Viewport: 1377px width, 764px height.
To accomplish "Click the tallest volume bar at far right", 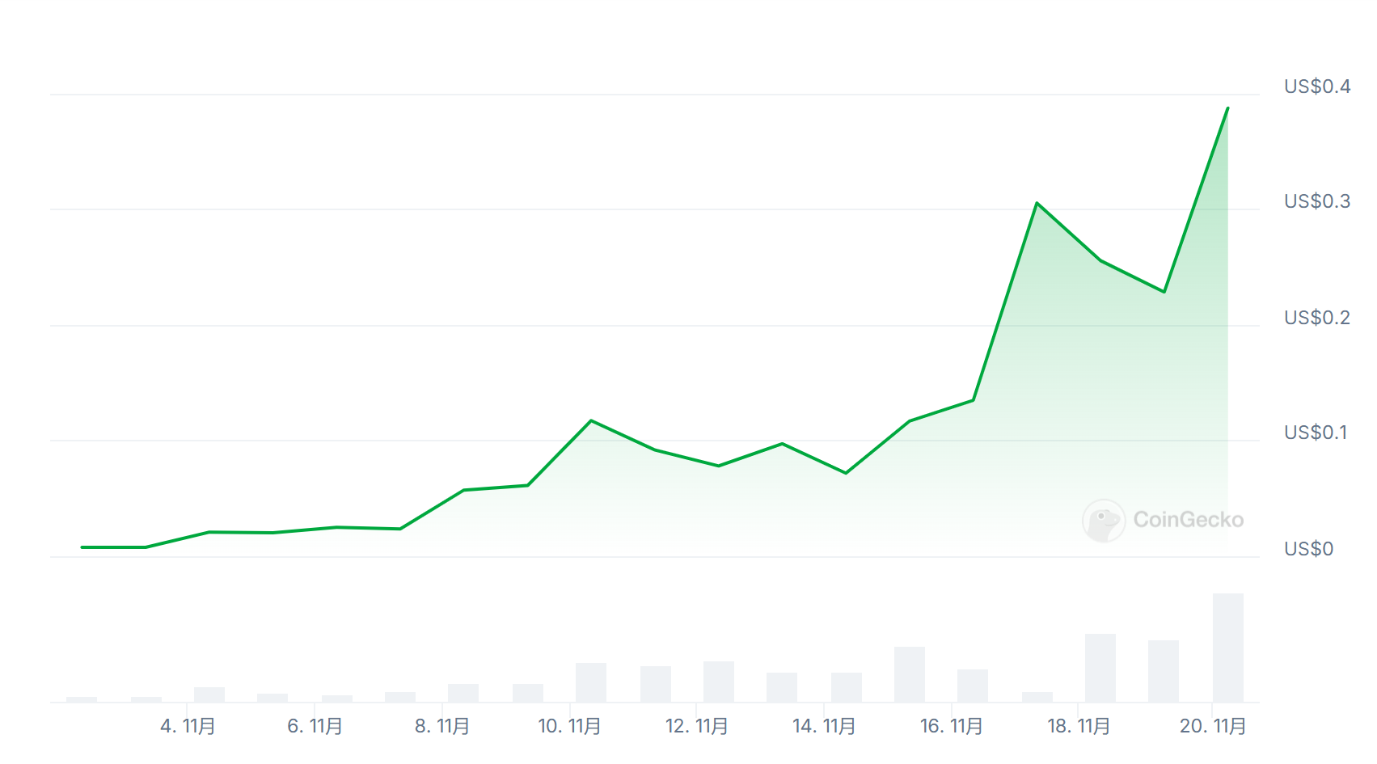I will [x=1227, y=648].
